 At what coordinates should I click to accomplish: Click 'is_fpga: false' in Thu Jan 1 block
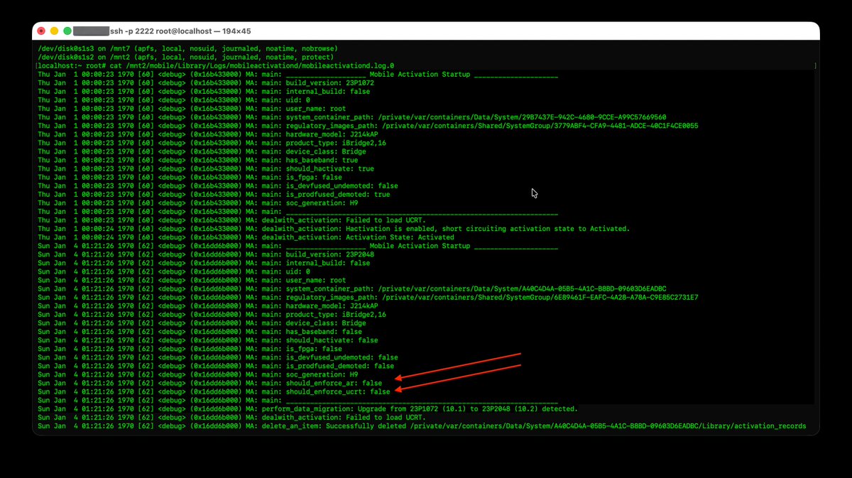(x=314, y=177)
